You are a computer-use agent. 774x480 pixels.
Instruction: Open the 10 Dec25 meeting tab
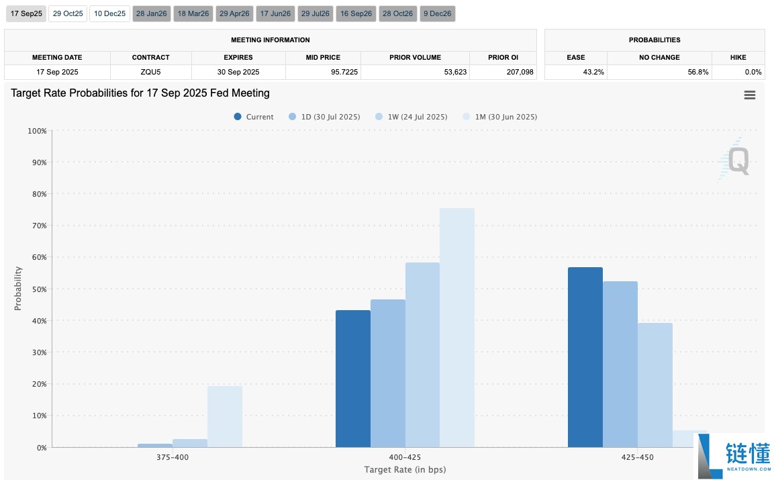tap(109, 13)
